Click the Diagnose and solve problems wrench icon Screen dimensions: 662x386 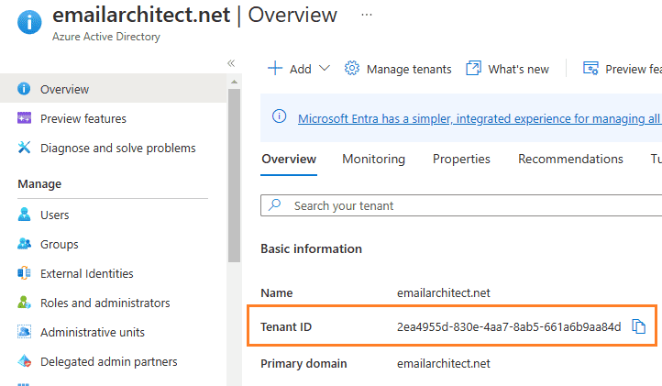click(24, 148)
